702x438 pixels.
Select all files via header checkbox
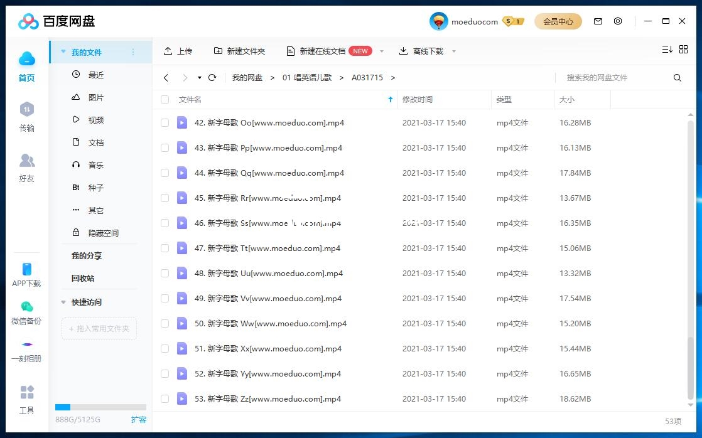coord(165,99)
